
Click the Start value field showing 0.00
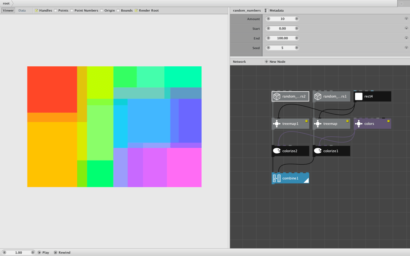click(x=282, y=29)
